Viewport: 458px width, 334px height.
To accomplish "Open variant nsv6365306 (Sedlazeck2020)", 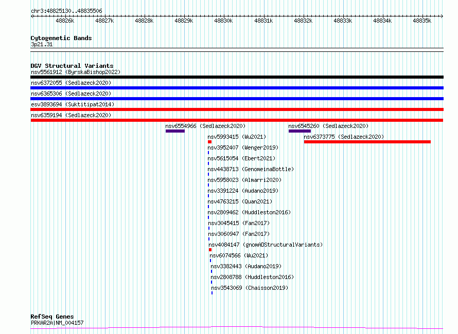I will click(x=71, y=94).
